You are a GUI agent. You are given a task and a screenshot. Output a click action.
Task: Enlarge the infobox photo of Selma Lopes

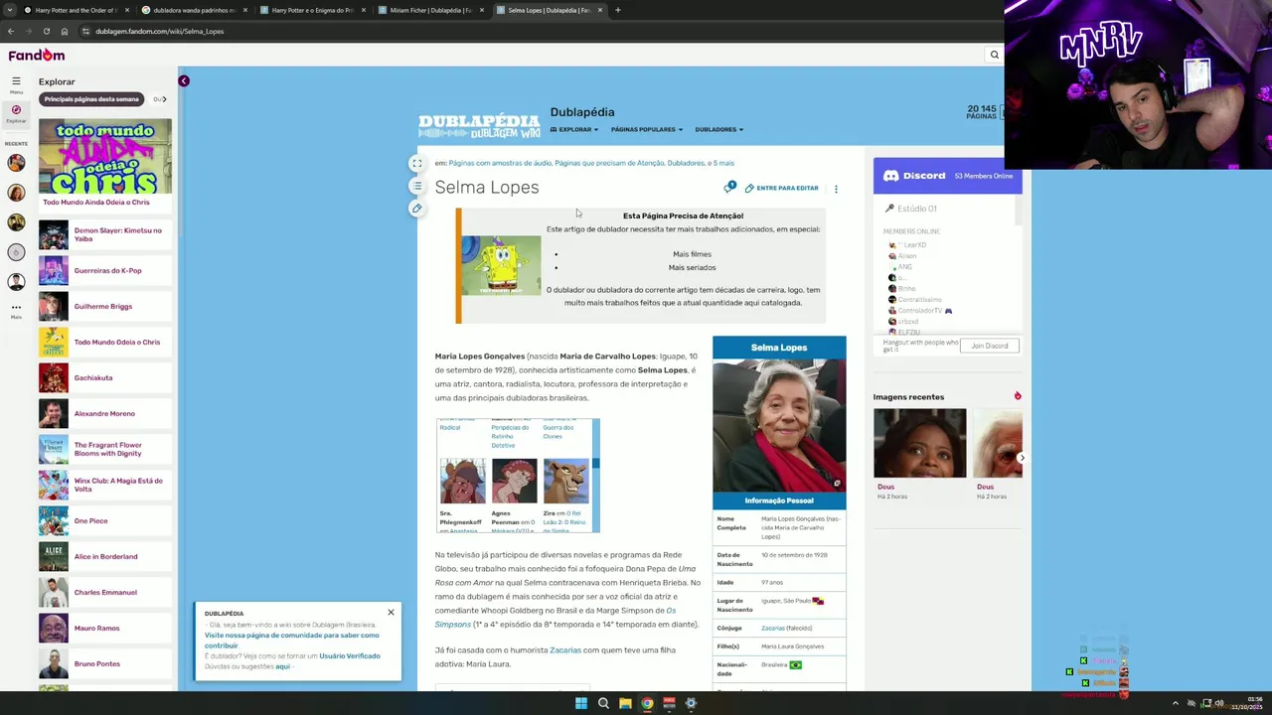[779, 425]
